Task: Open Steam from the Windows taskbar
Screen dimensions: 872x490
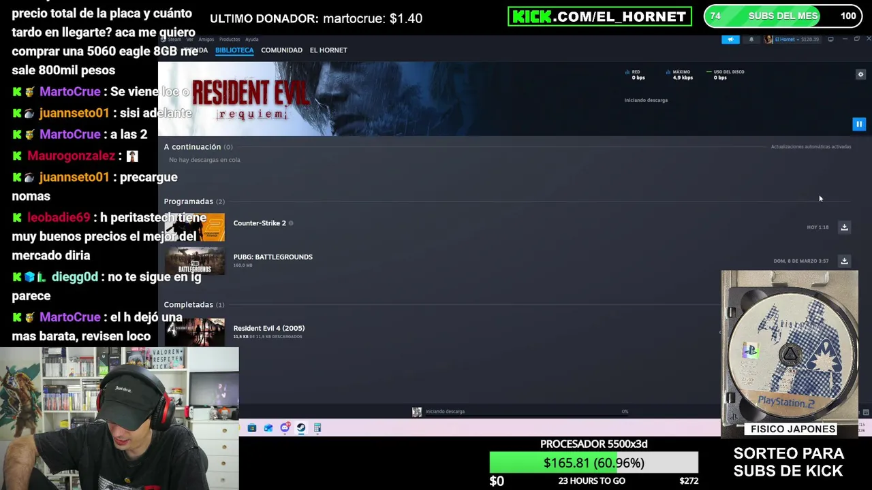Action: 301,428
